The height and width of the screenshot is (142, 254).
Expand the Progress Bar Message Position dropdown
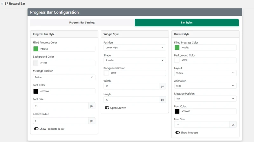(64, 77)
